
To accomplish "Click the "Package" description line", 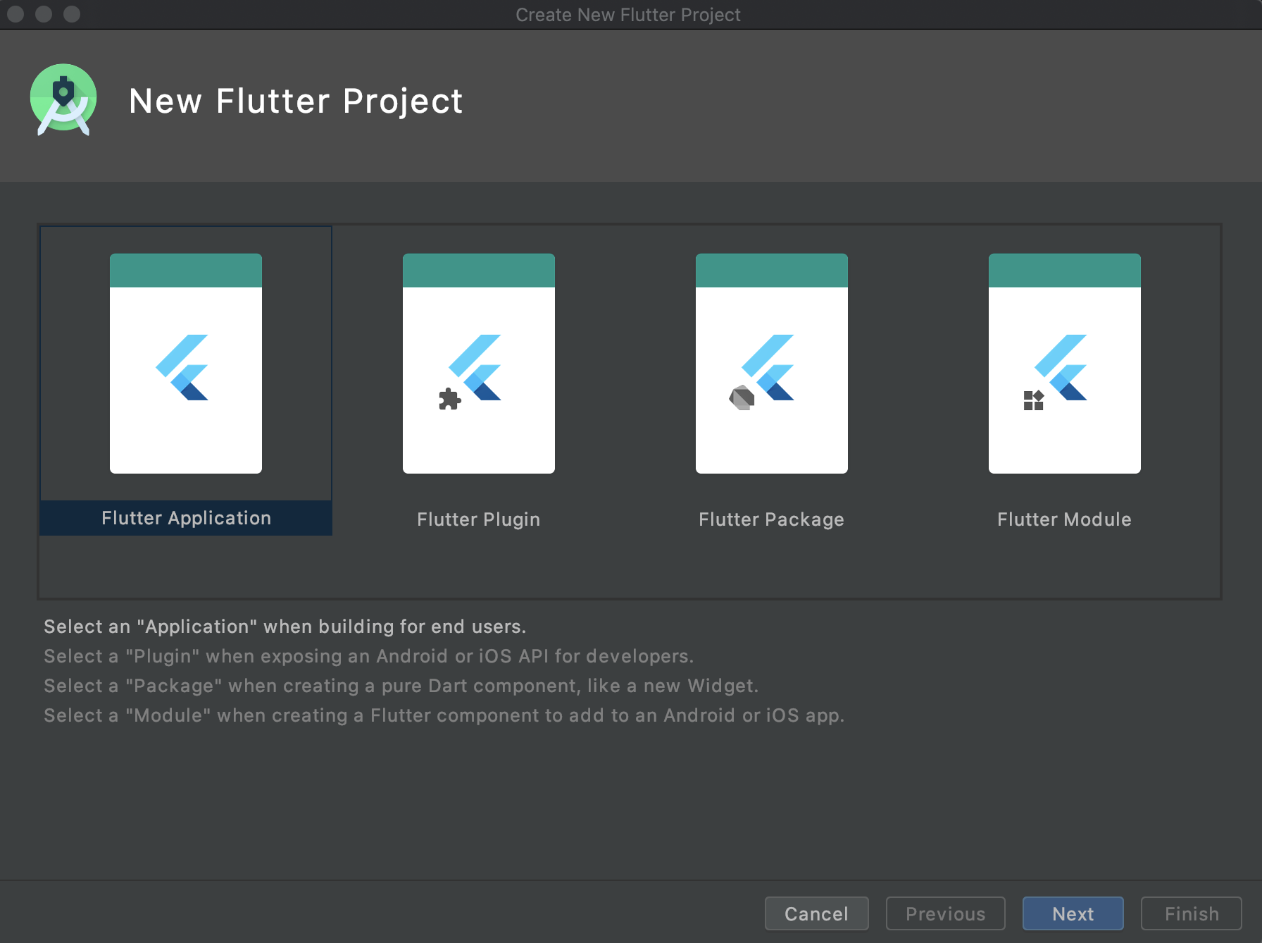I will [401, 686].
